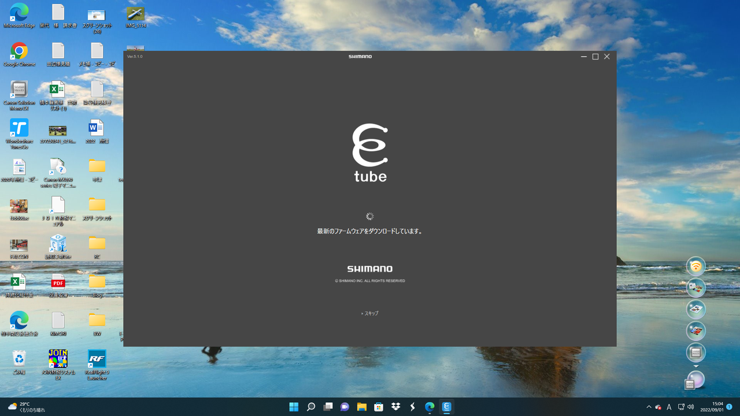740x416 pixels.
Task: Select the 2022 Word document on desktop
Action: coord(97,131)
